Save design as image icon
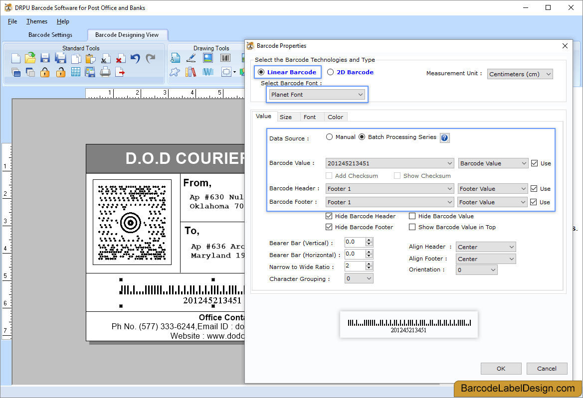Viewport: 583px width, 398px height. (90, 72)
